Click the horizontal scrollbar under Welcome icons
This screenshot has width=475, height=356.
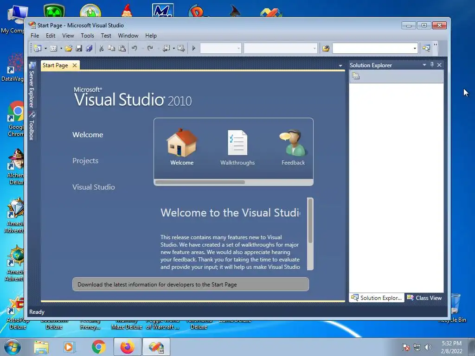point(200,182)
